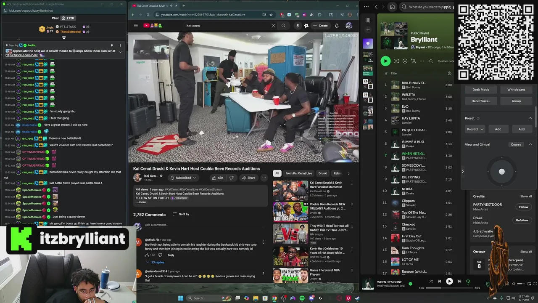This screenshot has height=303, width=538.
Task: Adjust Spotify volume slider
Action: coord(521,284)
